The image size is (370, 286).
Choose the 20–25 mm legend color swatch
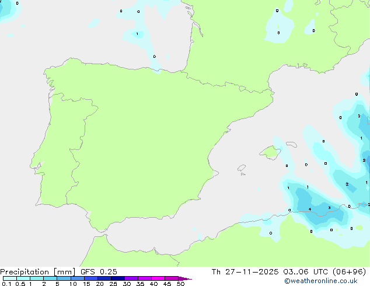[104, 278]
